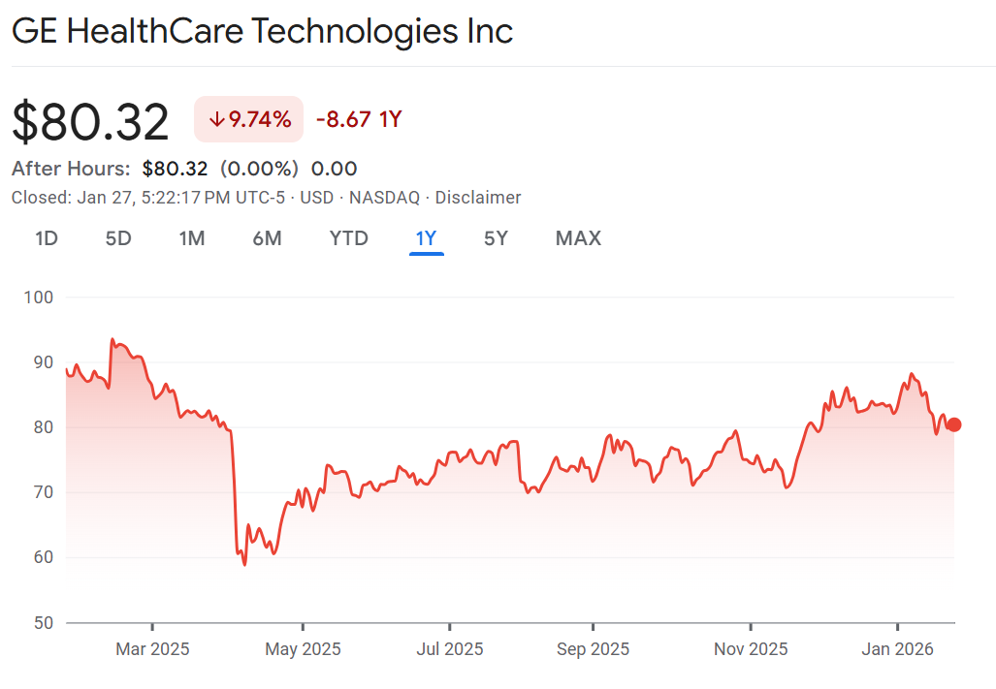Click the After Hours price value
Screen dimensions: 996x689
point(175,169)
